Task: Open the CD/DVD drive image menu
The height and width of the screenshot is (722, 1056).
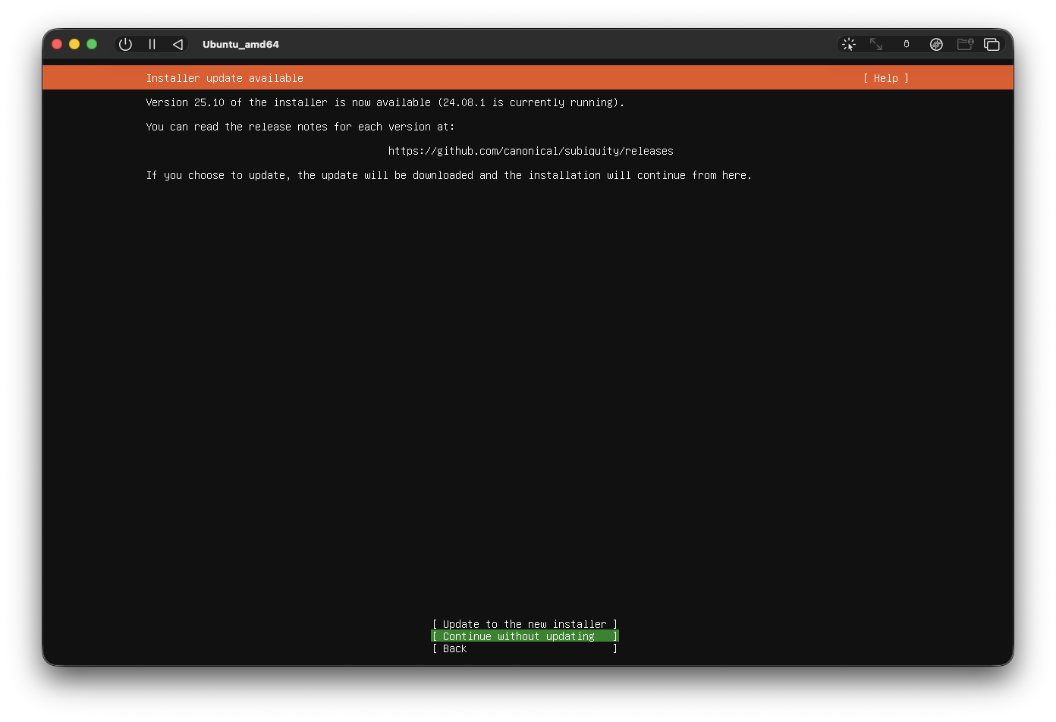Action: pyautogui.click(x=936, y=44)
